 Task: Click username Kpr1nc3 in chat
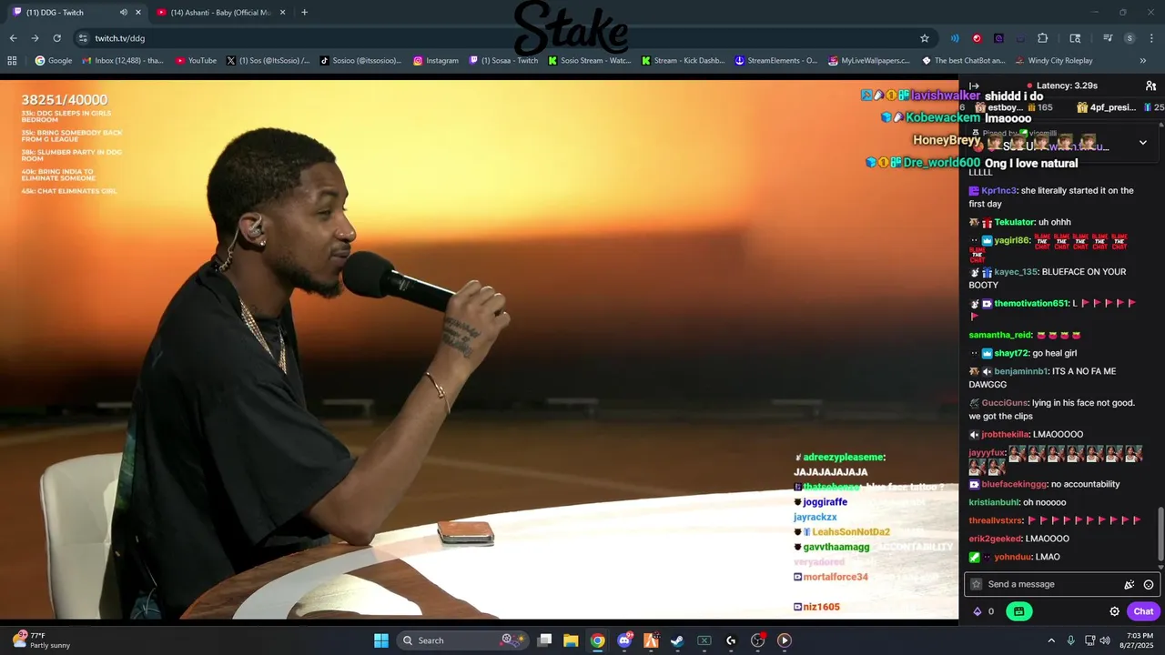coord(998,191)
